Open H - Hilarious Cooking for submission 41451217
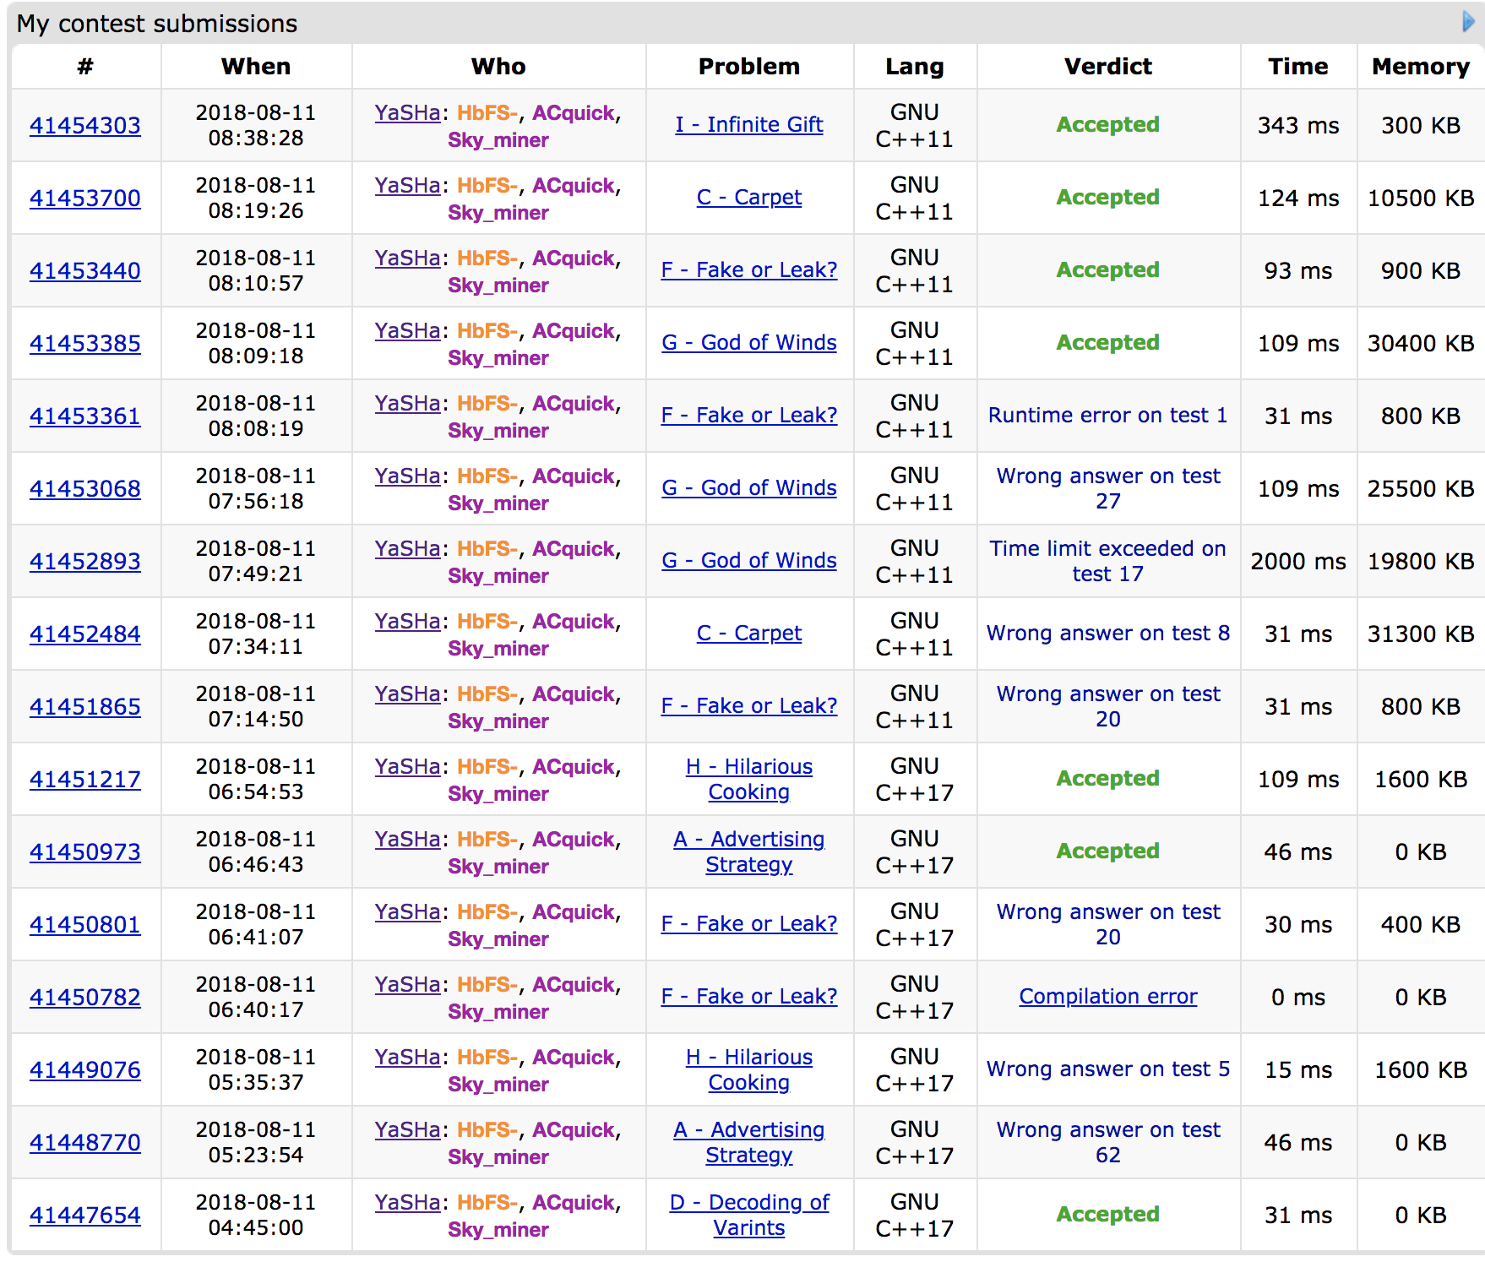This screenshot has height=1262, width=1485. [748, 779]
